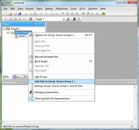Choose Build target from context menu
139x130 pixels.
(x=61, y=61)
